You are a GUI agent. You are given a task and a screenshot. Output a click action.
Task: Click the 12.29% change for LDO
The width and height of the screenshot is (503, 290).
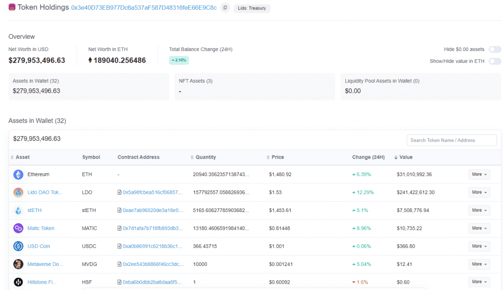pyautogui.click(x=363, y=192)
